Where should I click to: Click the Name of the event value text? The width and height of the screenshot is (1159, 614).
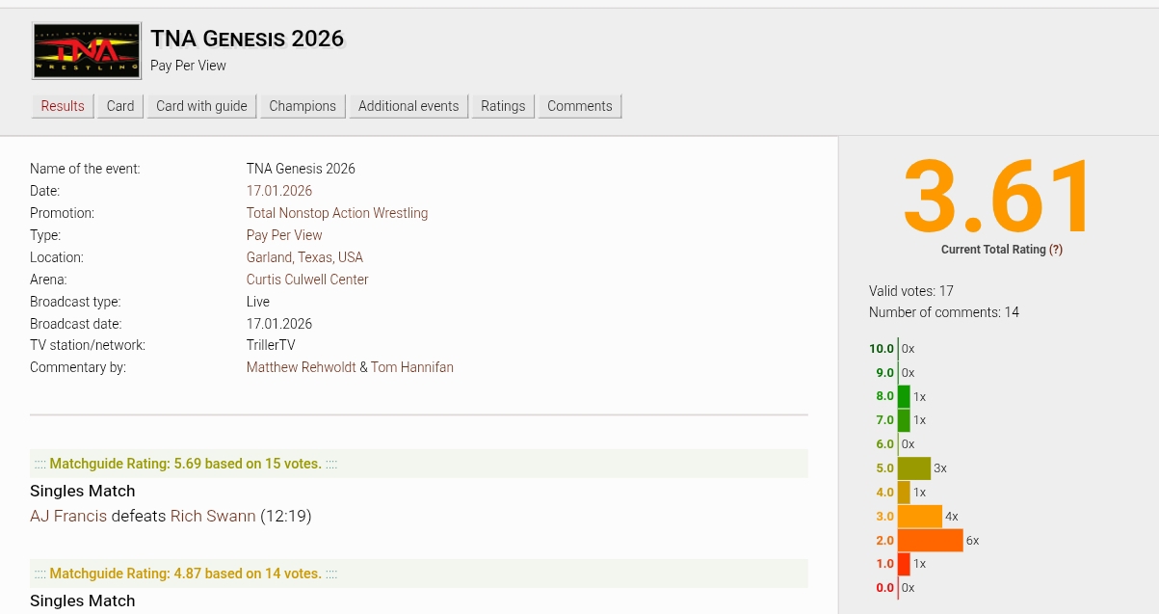[301, 169]
